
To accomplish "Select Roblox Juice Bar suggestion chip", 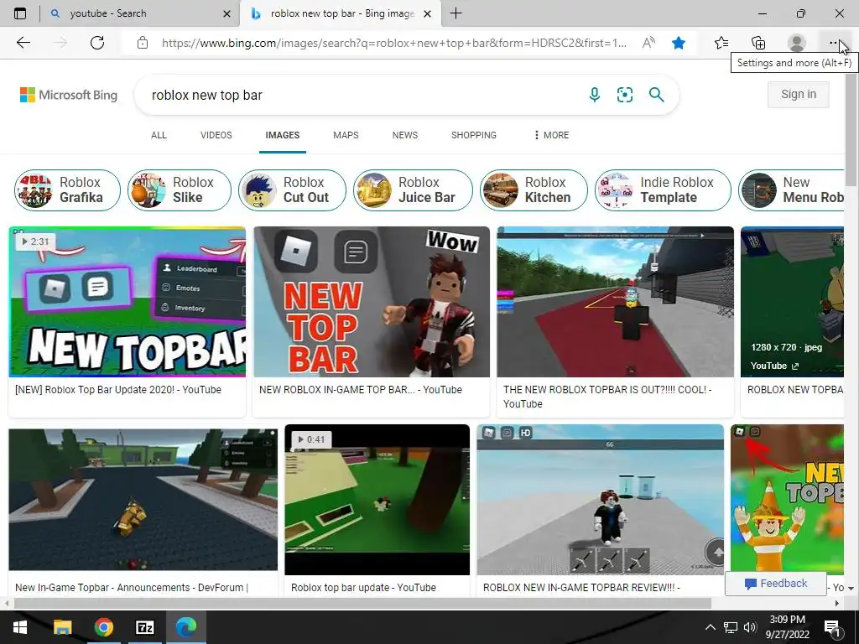I will point(413,190).
